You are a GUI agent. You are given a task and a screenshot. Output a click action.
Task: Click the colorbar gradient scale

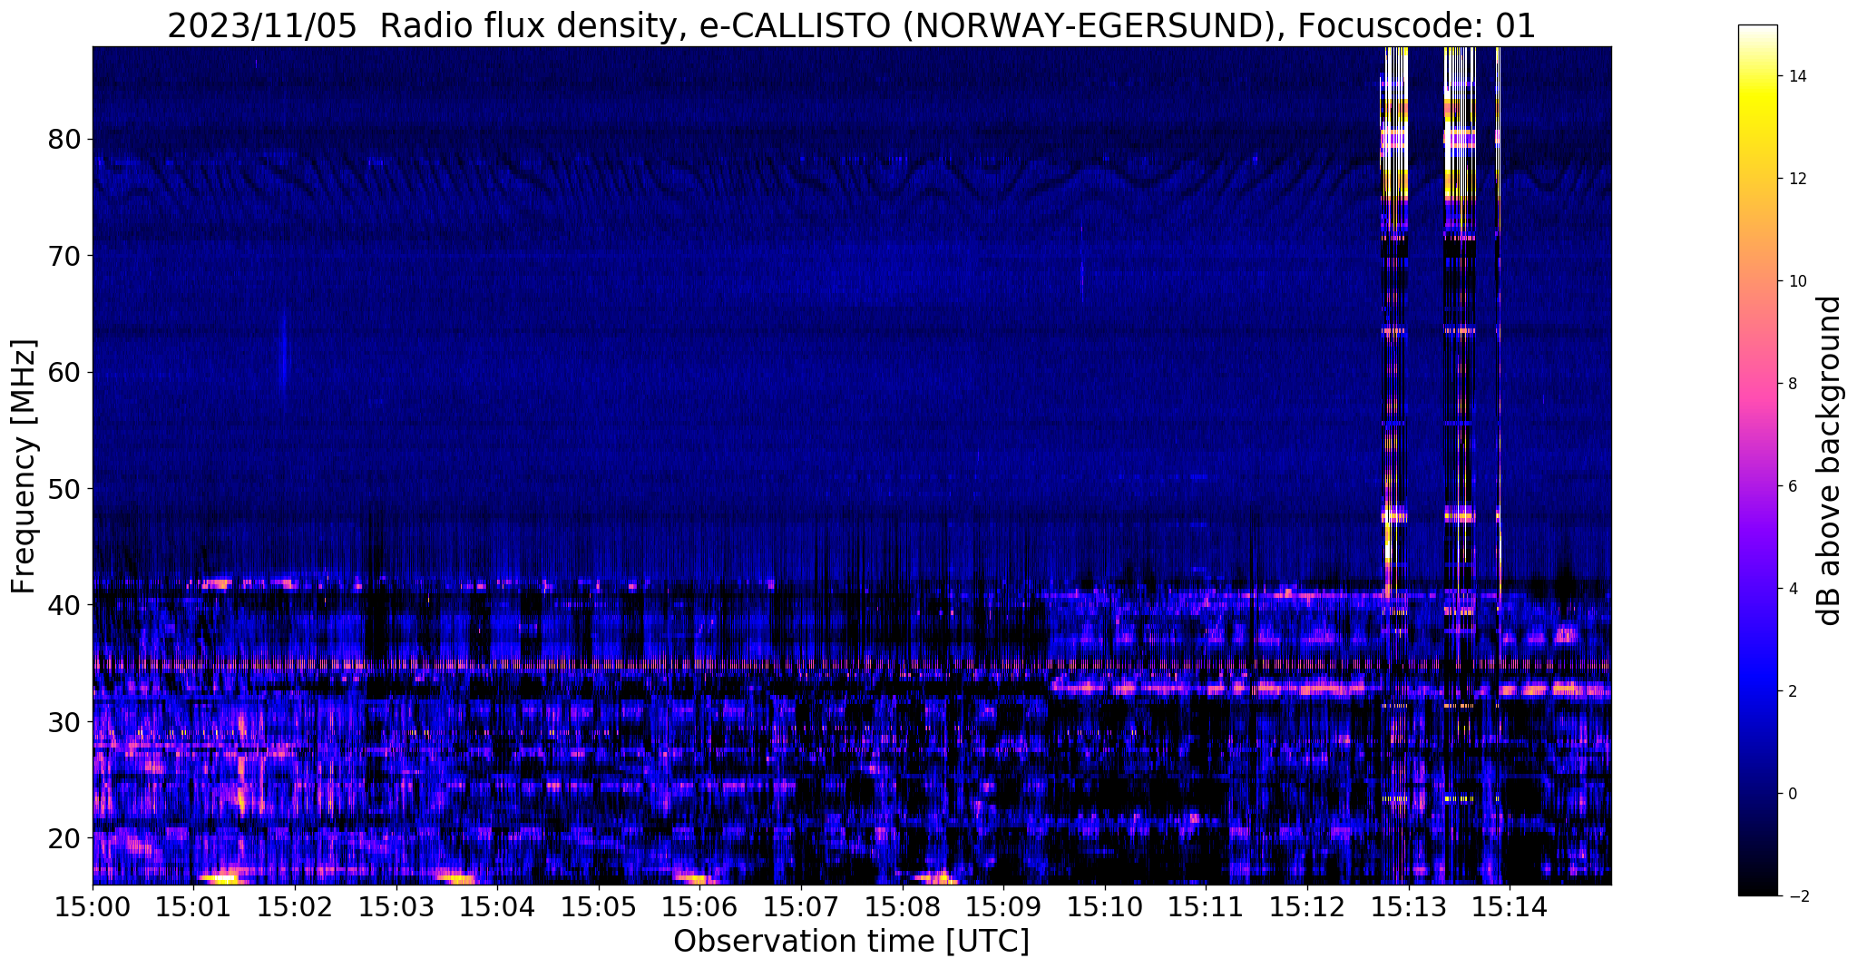pos(1757,460)
